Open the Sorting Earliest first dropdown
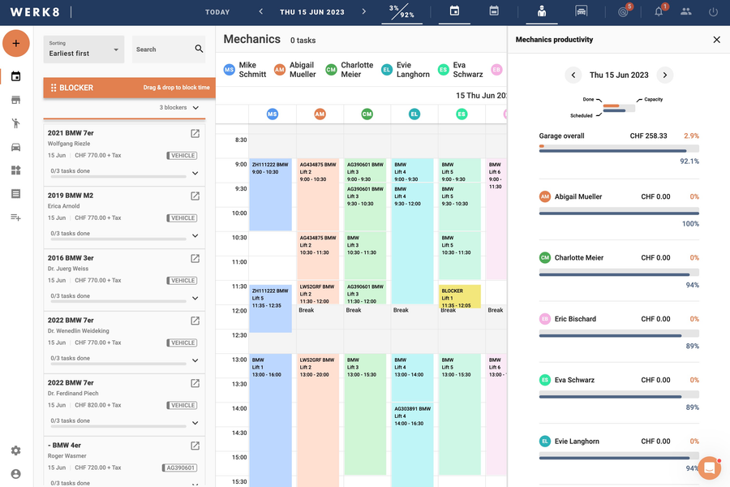Screen dimensions: 730x487 [84, 50]
